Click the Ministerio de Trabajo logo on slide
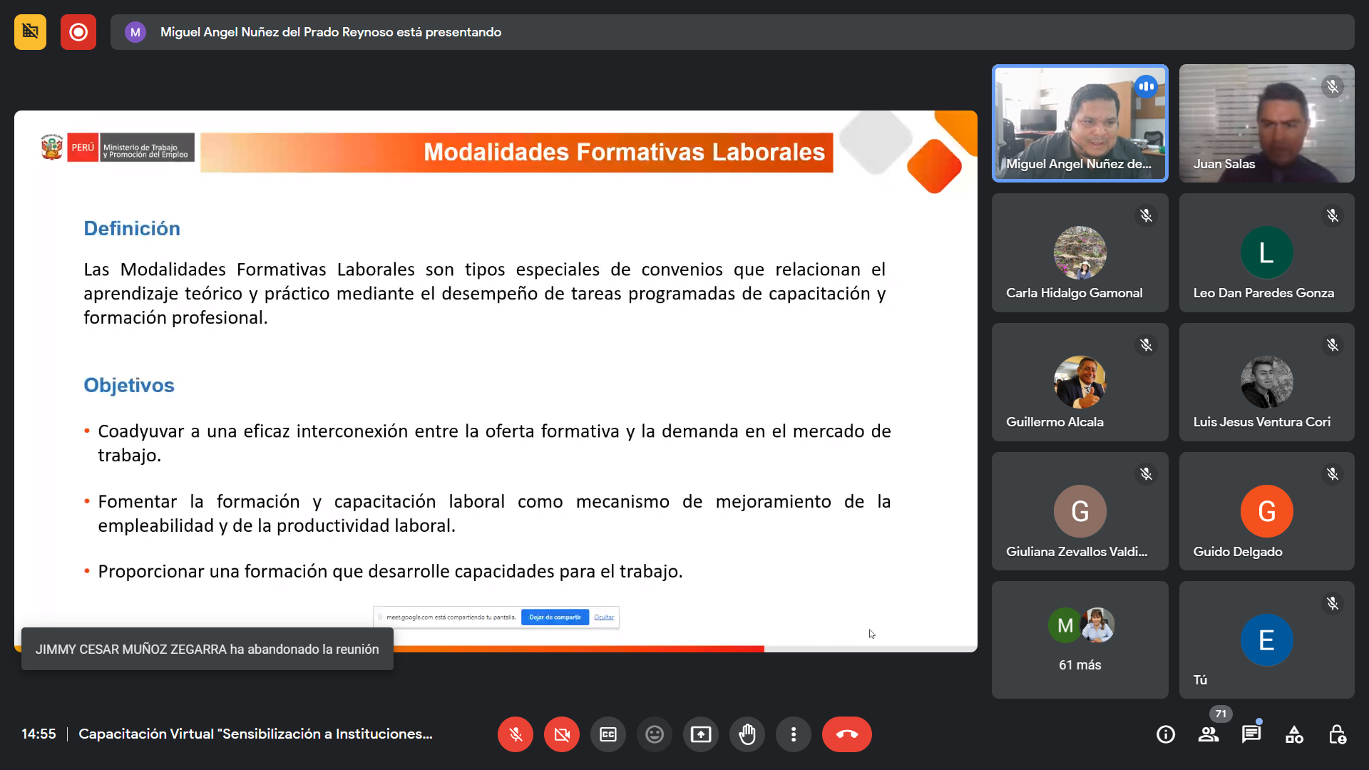The width and height of the screenshot is (1369, 770). click(x=118, y=148)
